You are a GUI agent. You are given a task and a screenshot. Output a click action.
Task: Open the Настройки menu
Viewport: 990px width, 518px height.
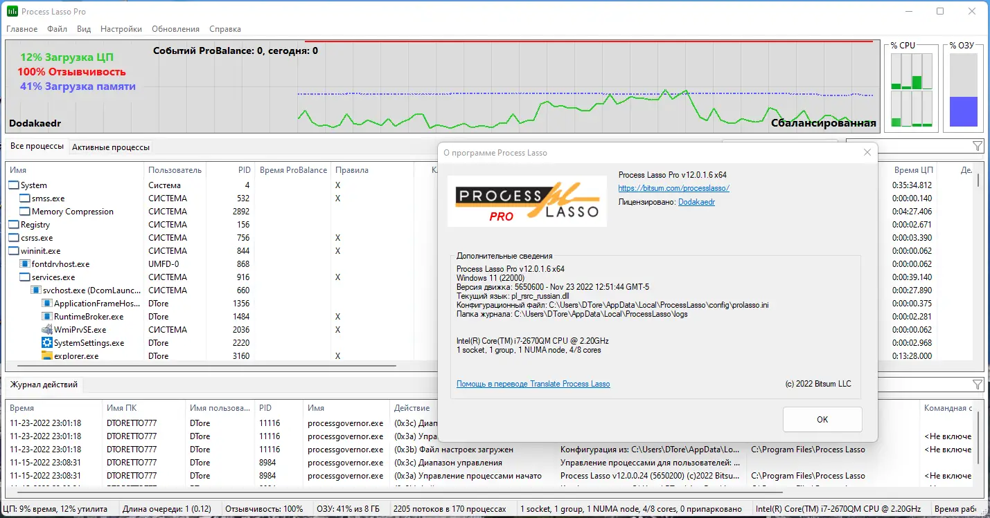coord(121,29)
